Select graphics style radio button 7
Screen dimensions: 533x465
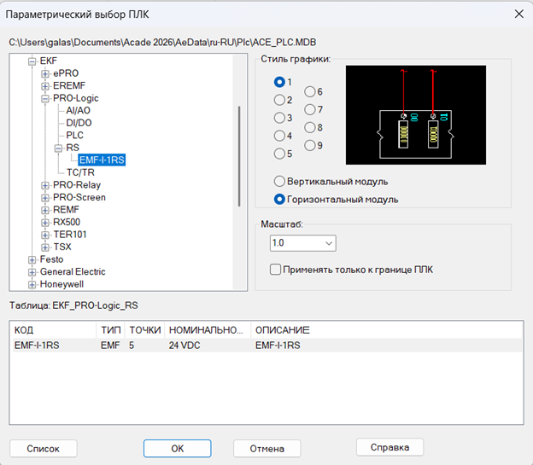[x=310, y=110]
